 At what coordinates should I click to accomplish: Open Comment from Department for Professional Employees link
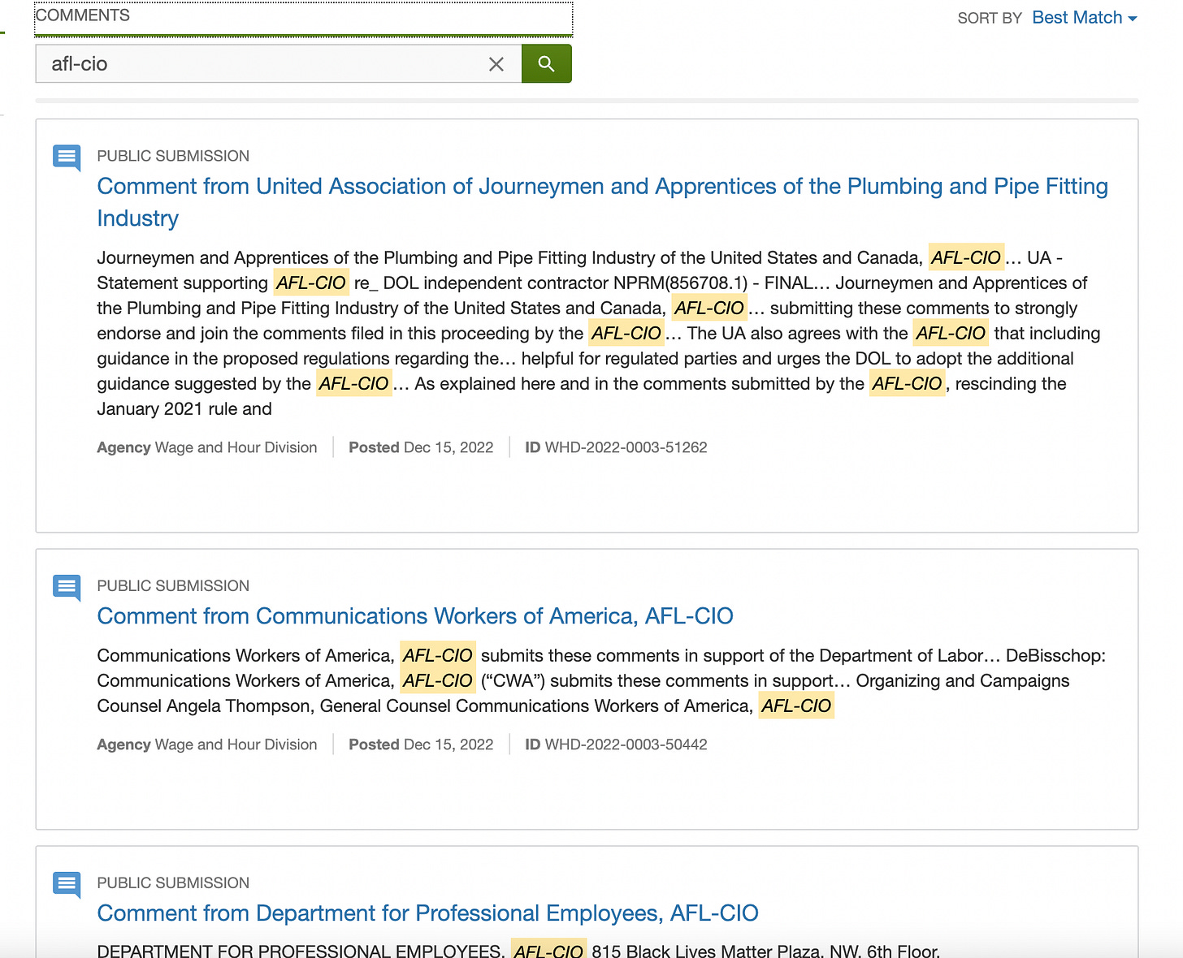point(427,913)
